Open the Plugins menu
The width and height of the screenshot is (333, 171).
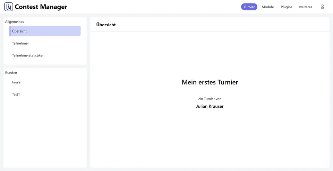286,7
